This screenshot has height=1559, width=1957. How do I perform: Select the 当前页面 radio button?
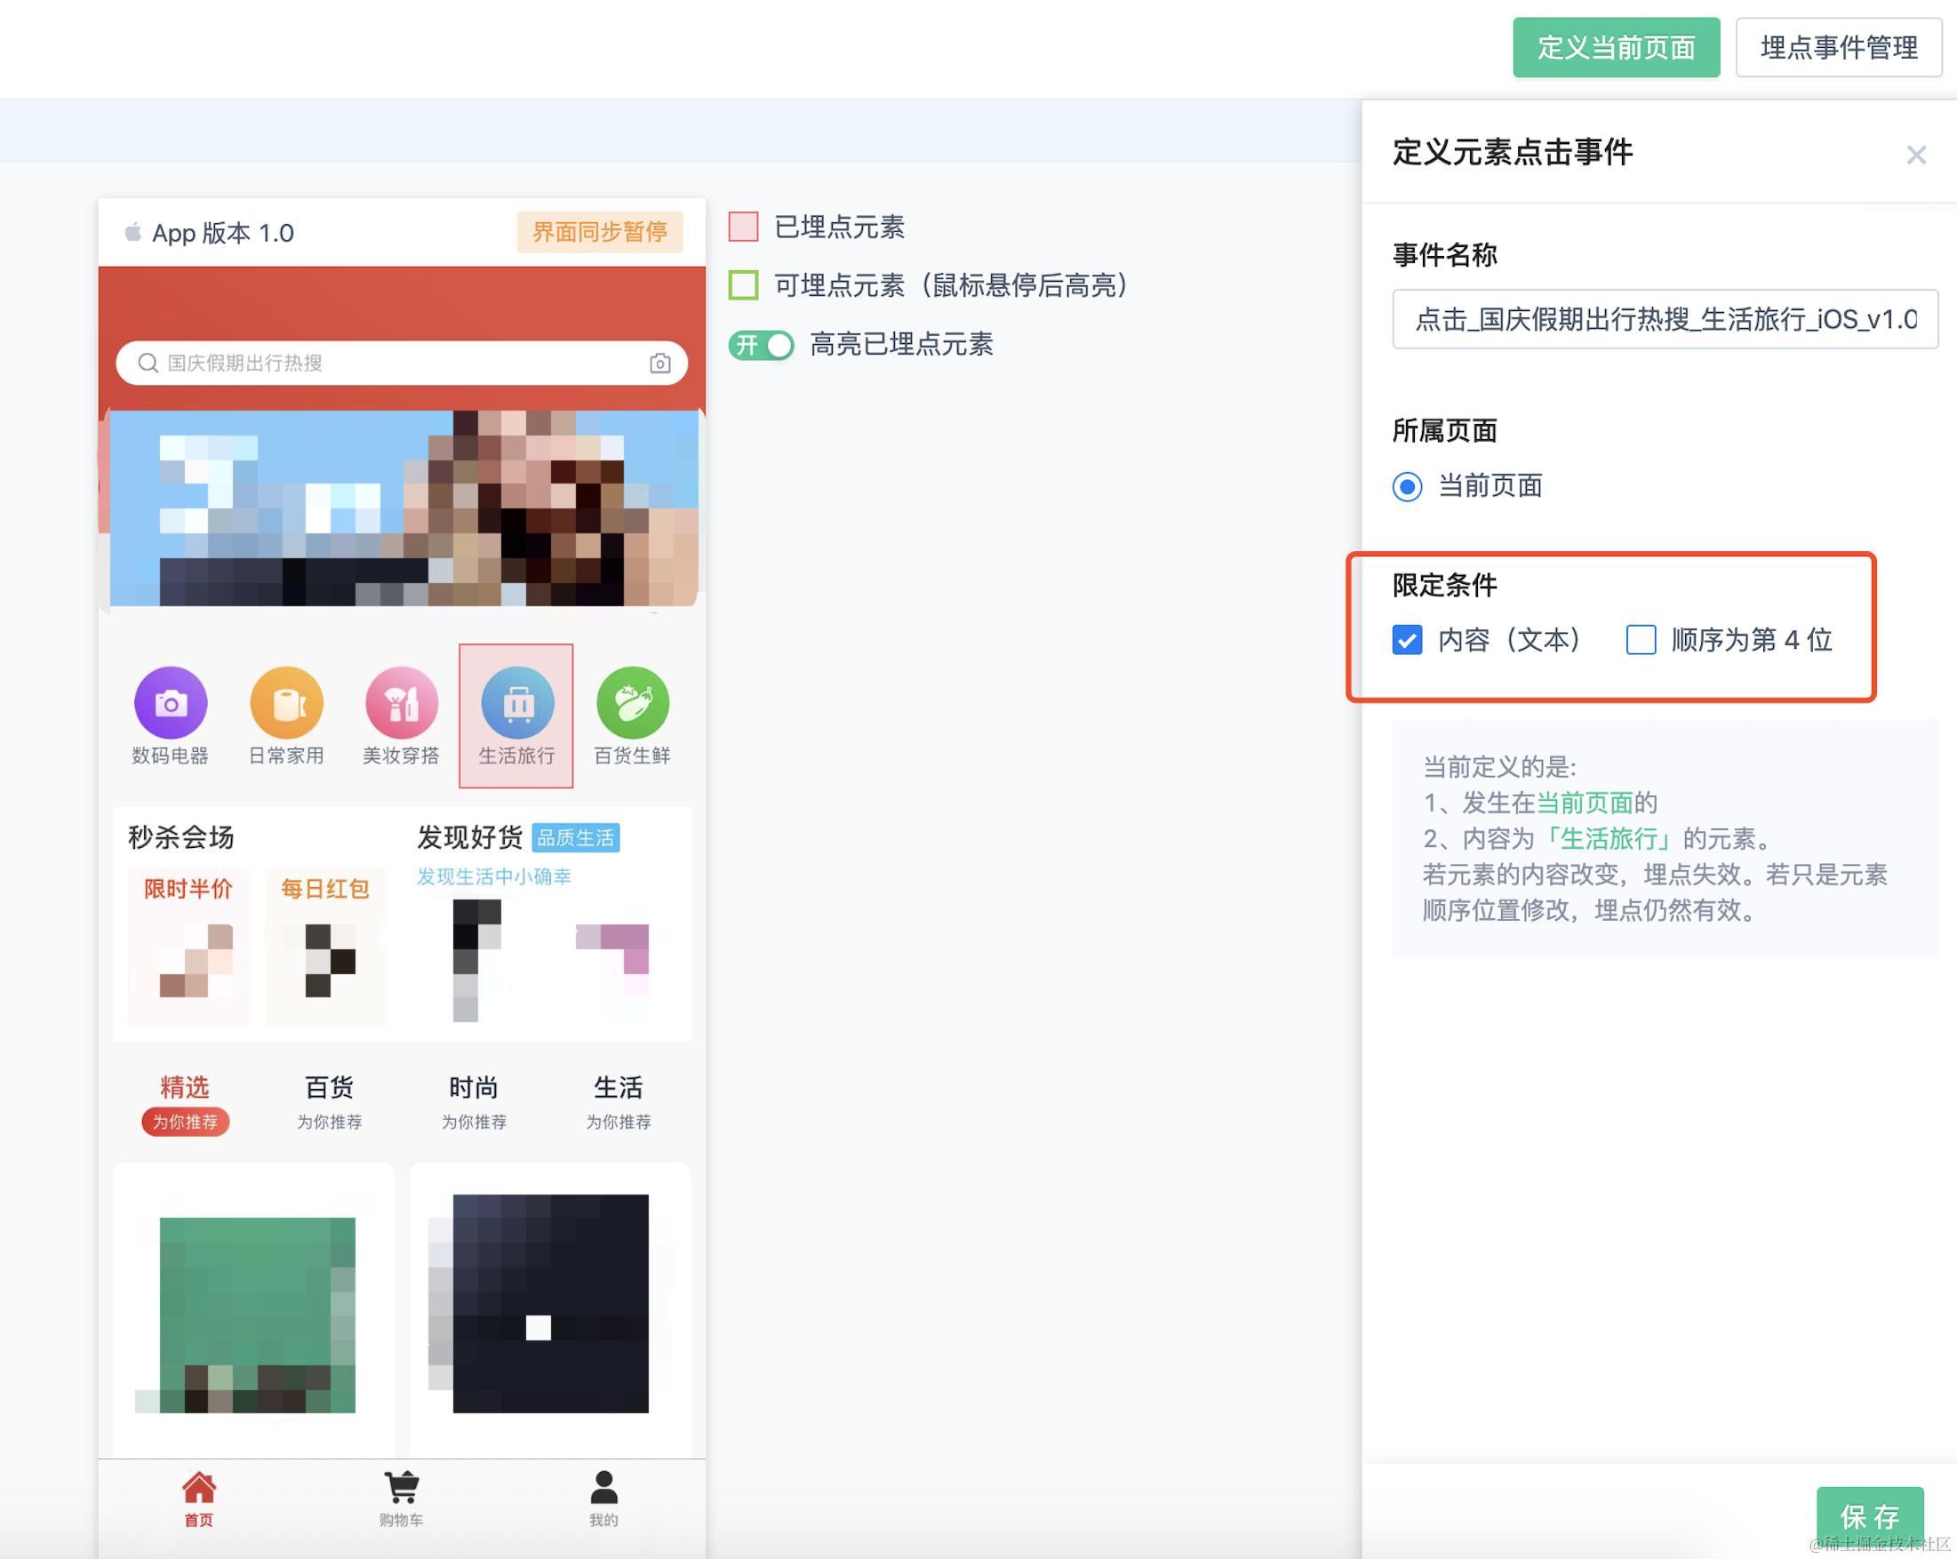(x=1406, y=487)
